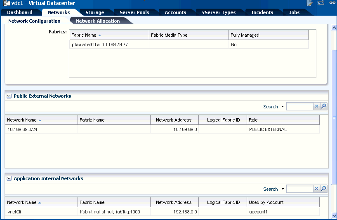337x220 pixels.
Task: Switch to the Storage tab
Action: click(x=95, y=12)
